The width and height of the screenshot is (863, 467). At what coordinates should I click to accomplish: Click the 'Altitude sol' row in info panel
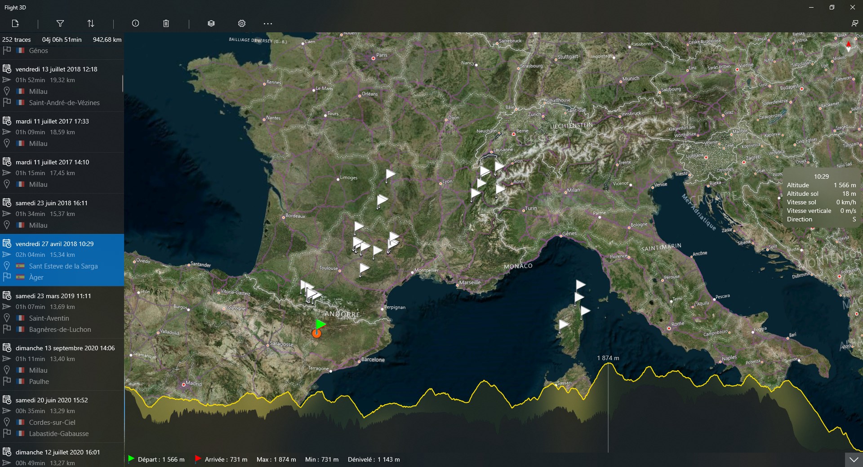[x=821, y=194]
